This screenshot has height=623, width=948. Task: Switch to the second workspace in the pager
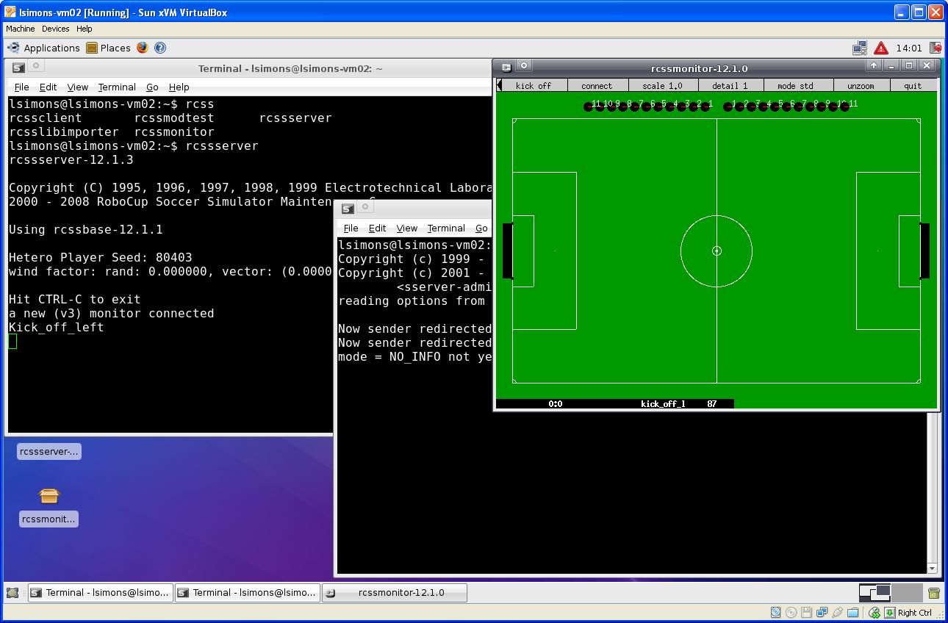coord(907,592)
